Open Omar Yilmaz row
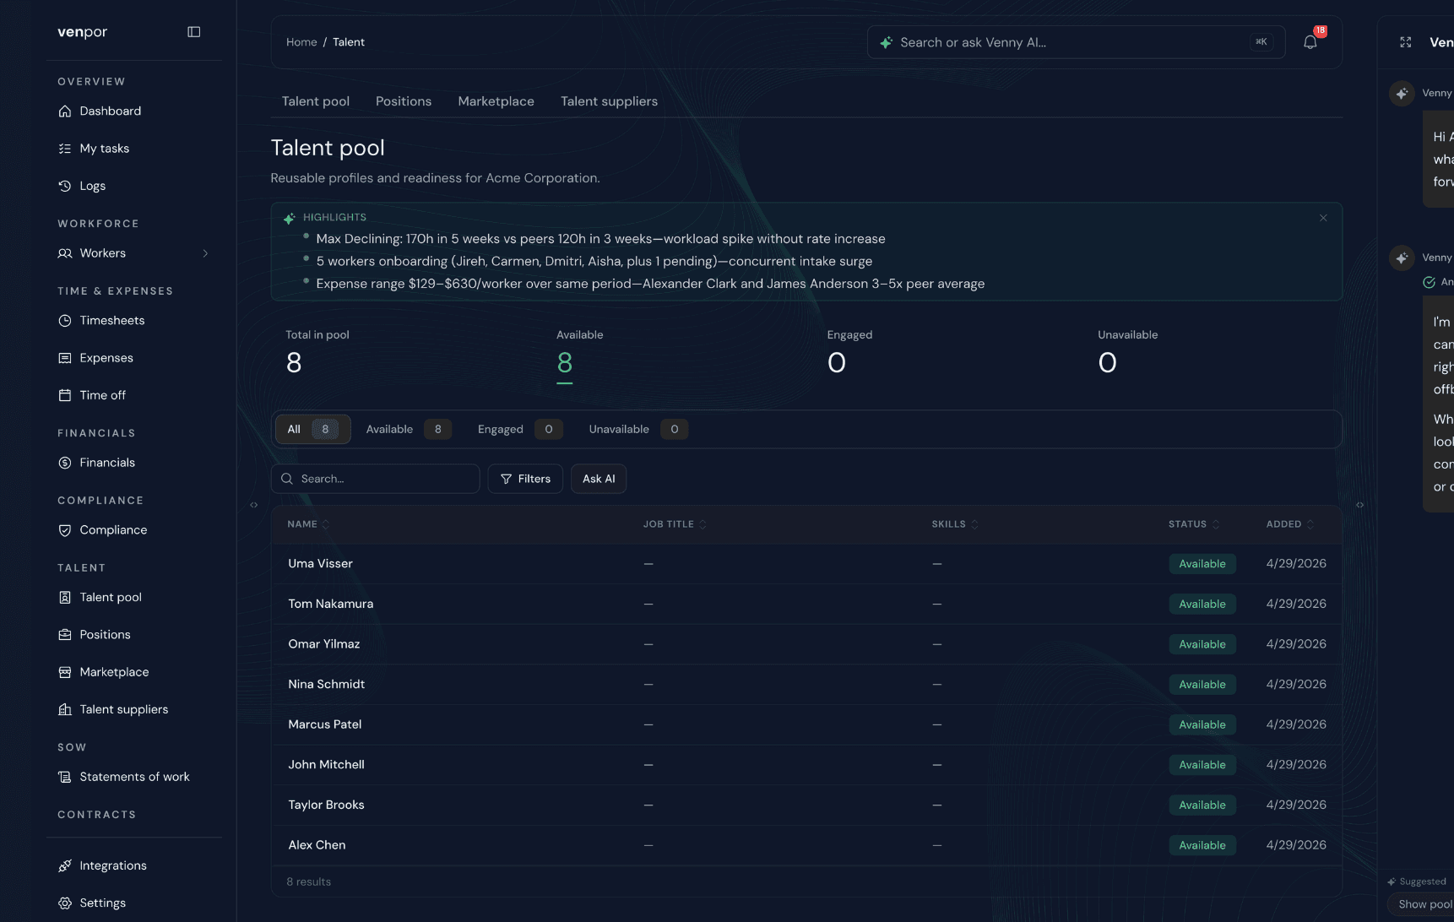1454x922 pixels. [x=806, y=644]
